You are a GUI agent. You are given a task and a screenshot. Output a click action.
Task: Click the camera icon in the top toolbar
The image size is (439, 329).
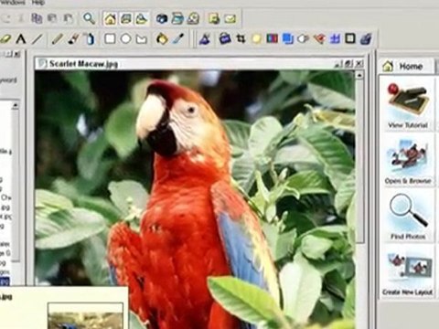[x=162, y=19]
